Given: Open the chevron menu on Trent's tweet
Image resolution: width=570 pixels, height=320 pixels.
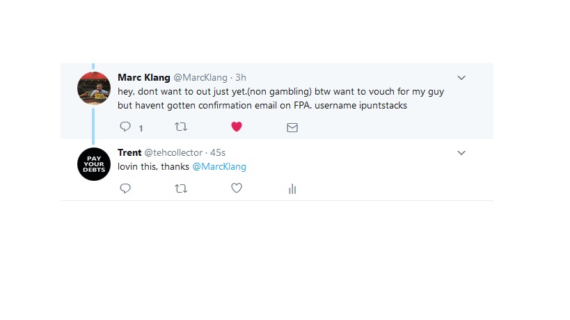Looking at the screenshot, I should tap(461, 153).
